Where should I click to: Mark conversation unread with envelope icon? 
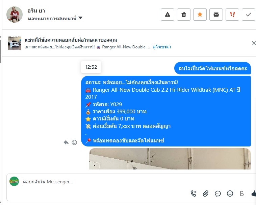point(216,15)
